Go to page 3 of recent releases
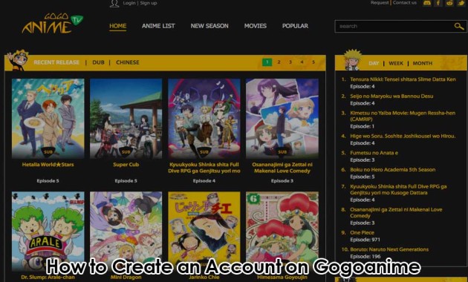 tap(290, 62)
